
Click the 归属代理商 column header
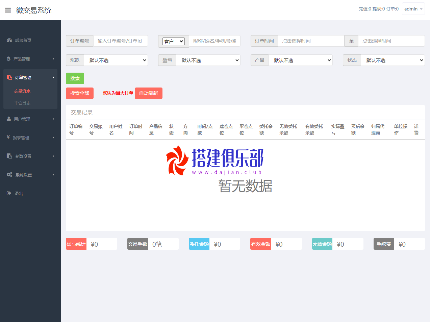(378, 129)
